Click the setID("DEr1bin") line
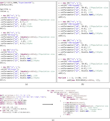Image resolution: width=110 pixels, height=121 pixels. [9, 18]
